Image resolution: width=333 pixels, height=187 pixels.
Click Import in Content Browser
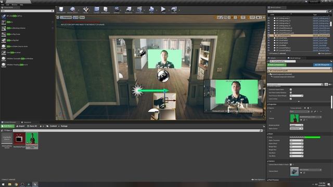click(20, 126)
